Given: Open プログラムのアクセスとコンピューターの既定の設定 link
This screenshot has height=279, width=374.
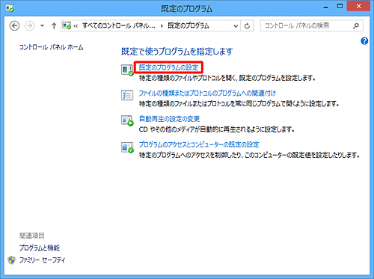Looking at the screenshot, I should [x=199, y=144].
